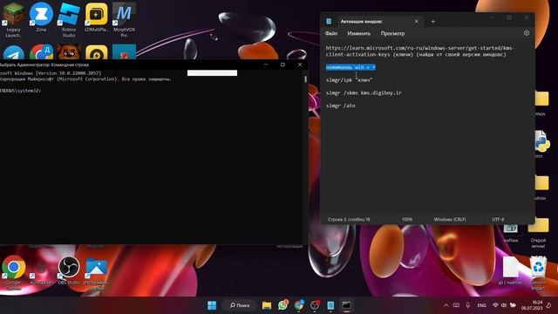Click UTF-8 encoding in Notepad status bar

coord(498,219)
